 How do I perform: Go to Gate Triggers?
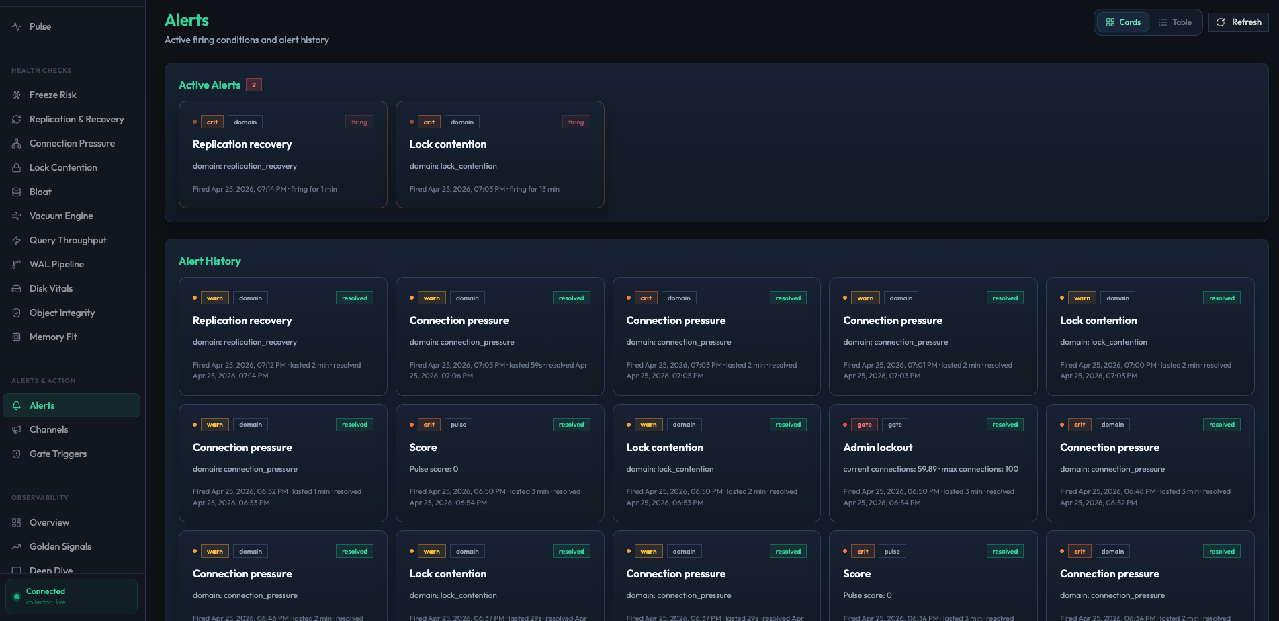(73, 454)
